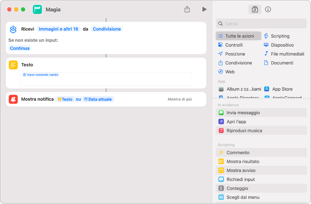Image resolution: width=311 pixels, height=204 pixels.
Task: Click the red Mostra notifica bell icon
Action: coord(13,99)
